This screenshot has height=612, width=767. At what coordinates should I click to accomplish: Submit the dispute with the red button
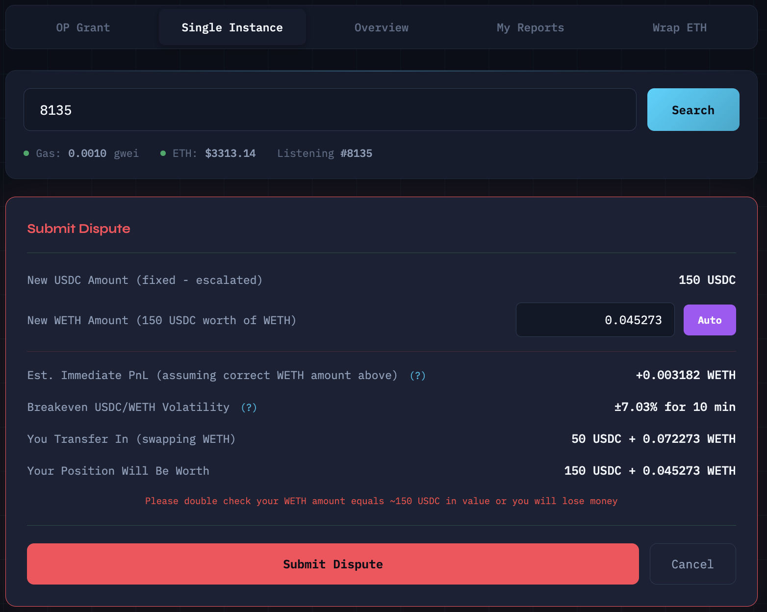click(x=332, y=564)
